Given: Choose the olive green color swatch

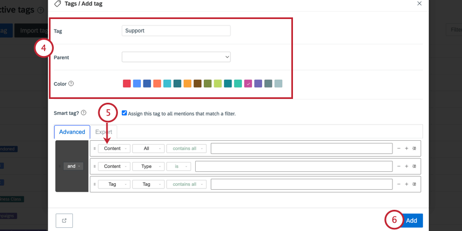Looking at the screenshot, I should pyautogui.click(x=208, y=84).
